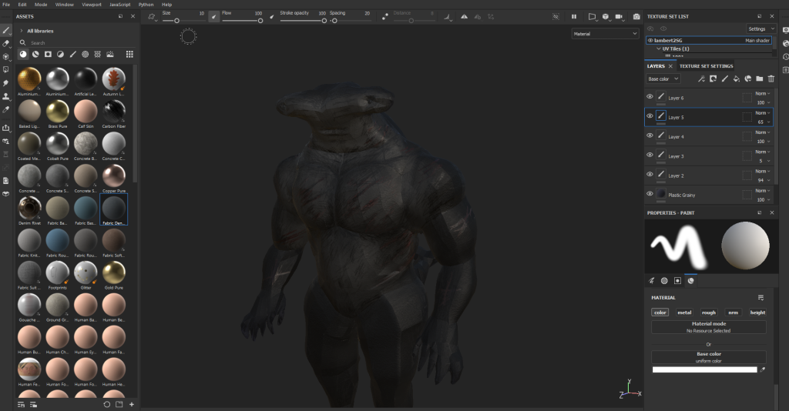Select the Copper Pure material thumbnail
The height and width of the screenshot is (411, 789).
pos(114,175)
